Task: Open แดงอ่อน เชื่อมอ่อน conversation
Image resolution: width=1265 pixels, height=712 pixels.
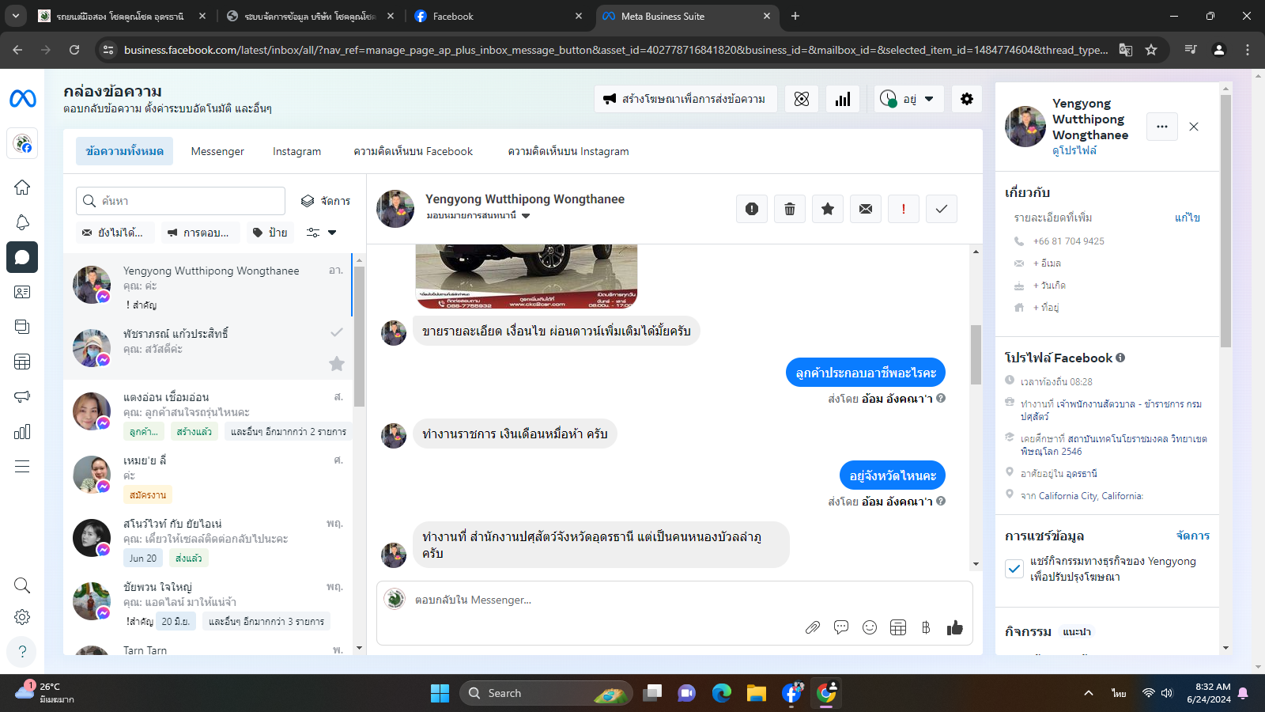Action: click(208, 411)
